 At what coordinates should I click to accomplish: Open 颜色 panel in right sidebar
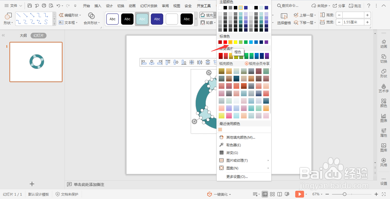384,103
